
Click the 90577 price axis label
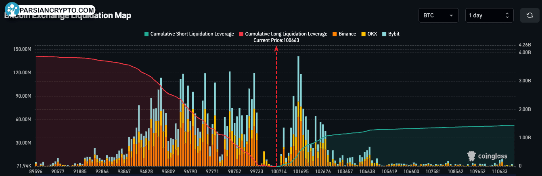pyautogui.click(x=58, y=172)
